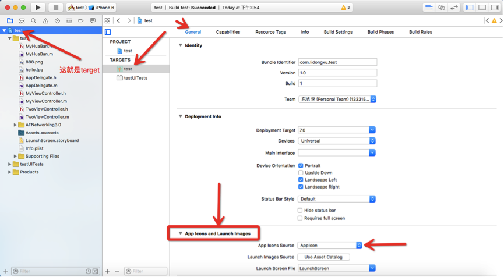The width and height of the screenshot is (504, 277).
Task: Select the testUITests target
Action: [x=136, y=78]
